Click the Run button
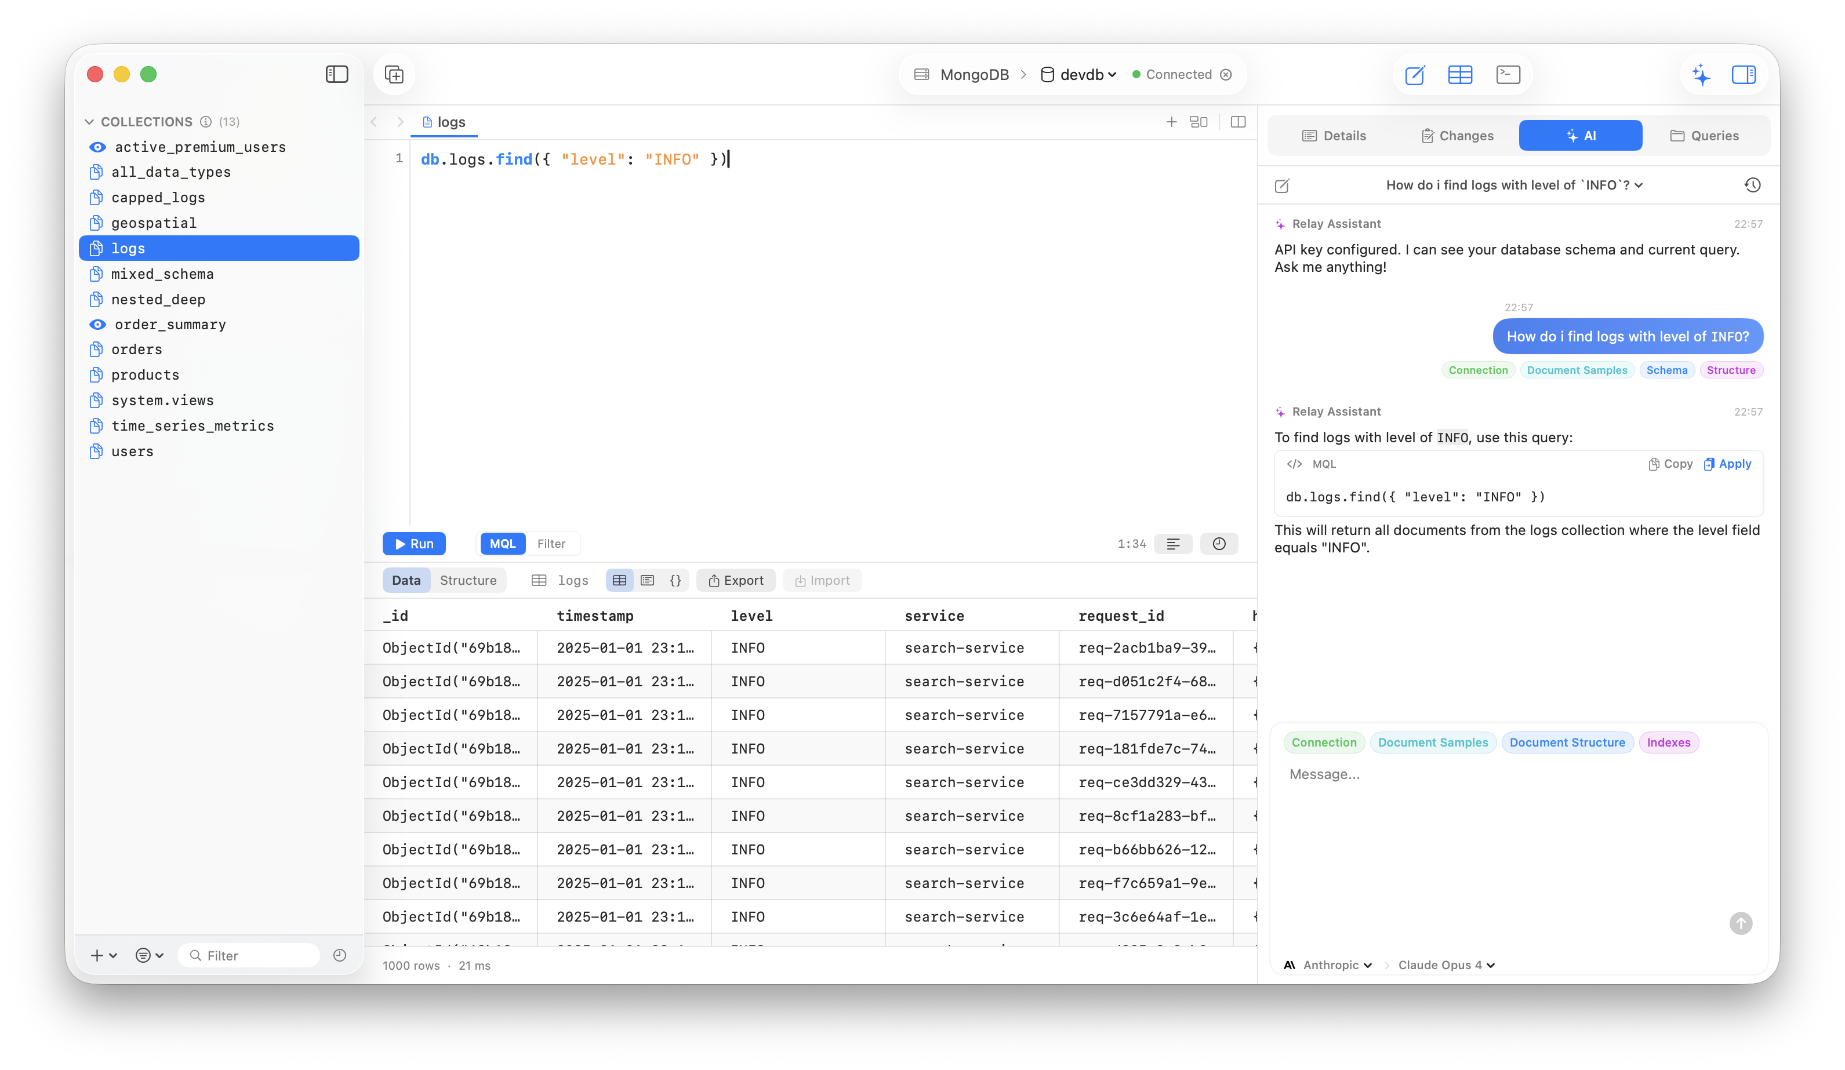The image size is (1845, 1070). (x=413, y=543)
